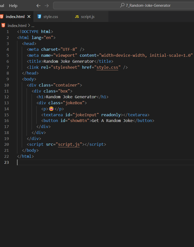
Task: Click the "jokeBox" class value
Action: coord(74,103)
